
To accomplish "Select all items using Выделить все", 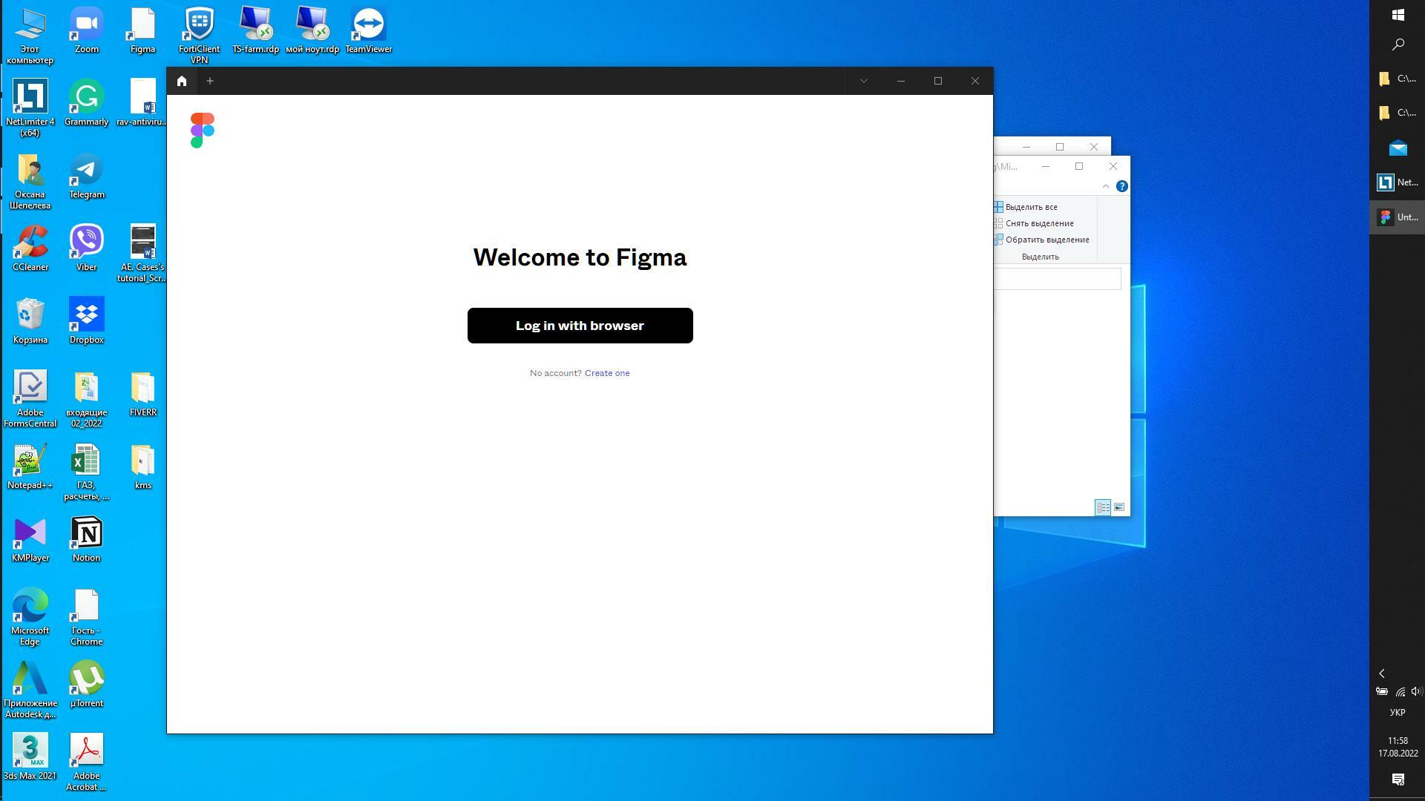I will coord(1032,206).
